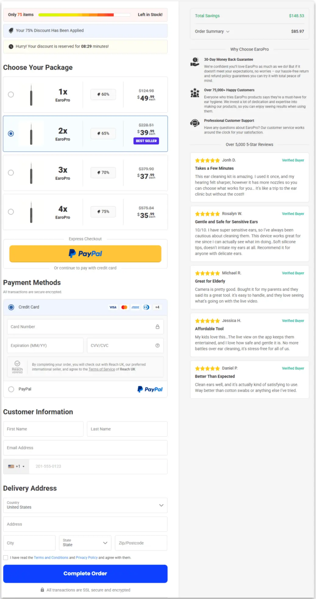Click the clock icon in the hurry banner
This screenshot has width=316, height=599.
(x=10, y=46)
